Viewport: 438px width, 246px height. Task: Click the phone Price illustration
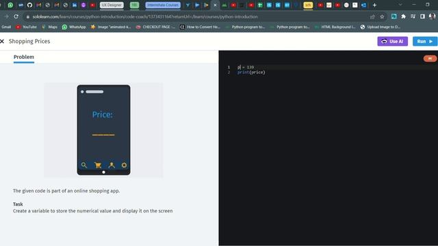(x=103, y=130)
